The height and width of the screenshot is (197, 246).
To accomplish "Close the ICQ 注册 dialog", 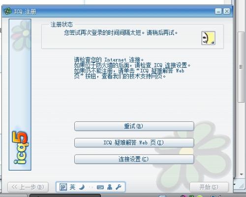I will coord(227,11).
